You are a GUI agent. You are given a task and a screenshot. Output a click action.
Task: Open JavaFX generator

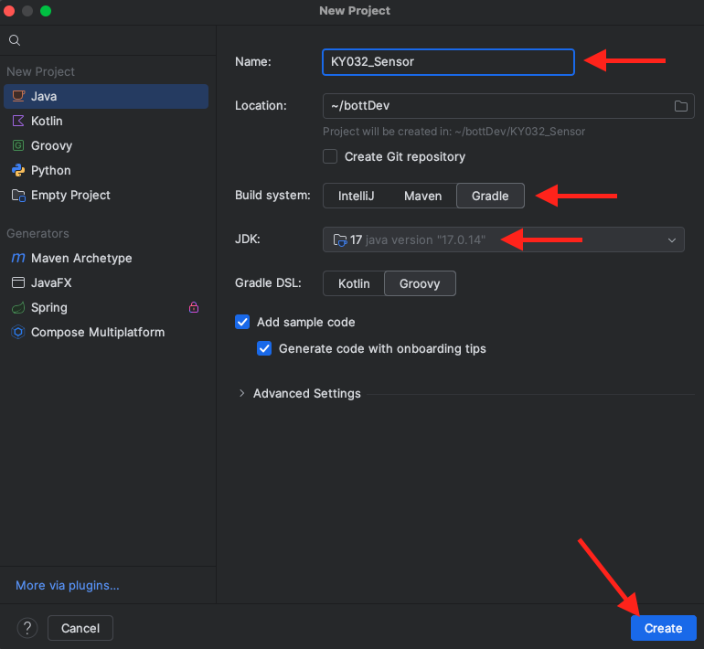click(x=106, y=282)
